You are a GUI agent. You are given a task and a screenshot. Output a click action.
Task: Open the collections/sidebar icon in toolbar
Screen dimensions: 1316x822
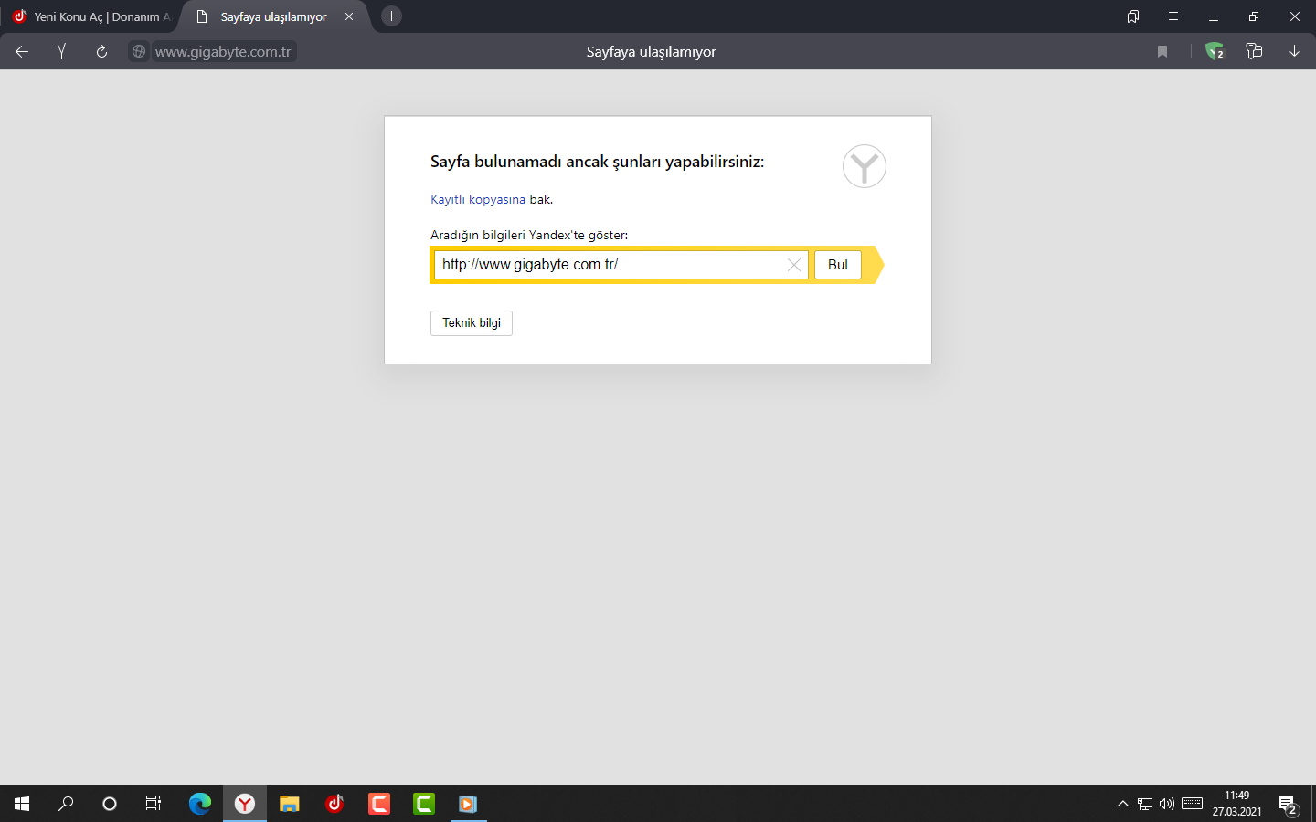1254,52
